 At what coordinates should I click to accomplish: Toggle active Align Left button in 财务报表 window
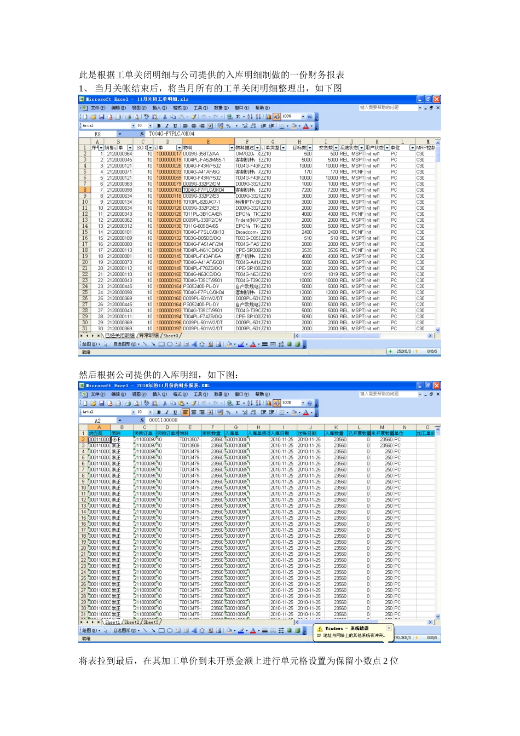click(186, 412)
